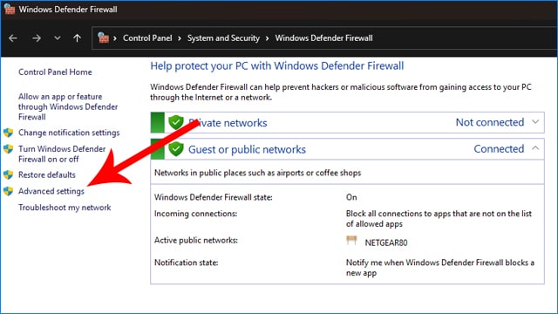Go up one level arrow
Viewport: 558px width, 314px height.
[x=77, y=38]
